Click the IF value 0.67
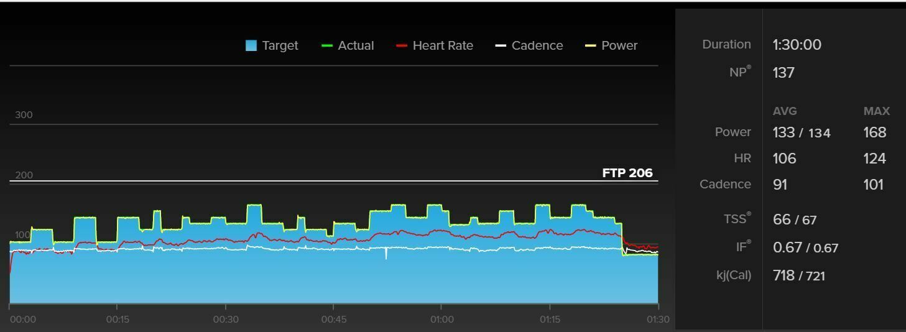 tap(787, 247)
